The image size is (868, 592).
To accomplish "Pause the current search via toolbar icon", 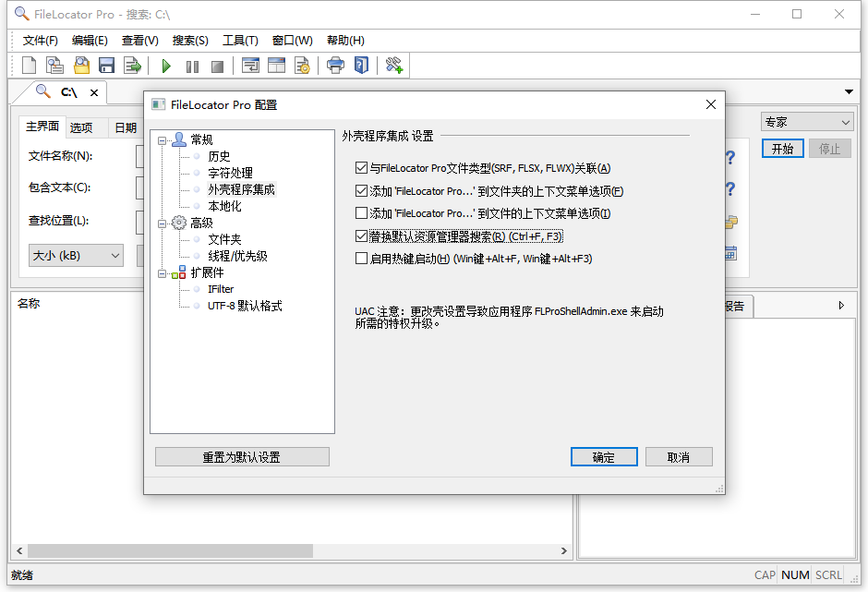I will (191, 66).
